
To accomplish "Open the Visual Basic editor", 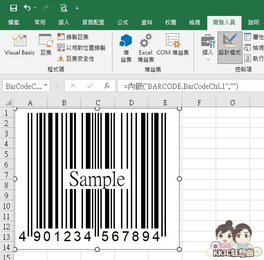I will click(20, 44).
